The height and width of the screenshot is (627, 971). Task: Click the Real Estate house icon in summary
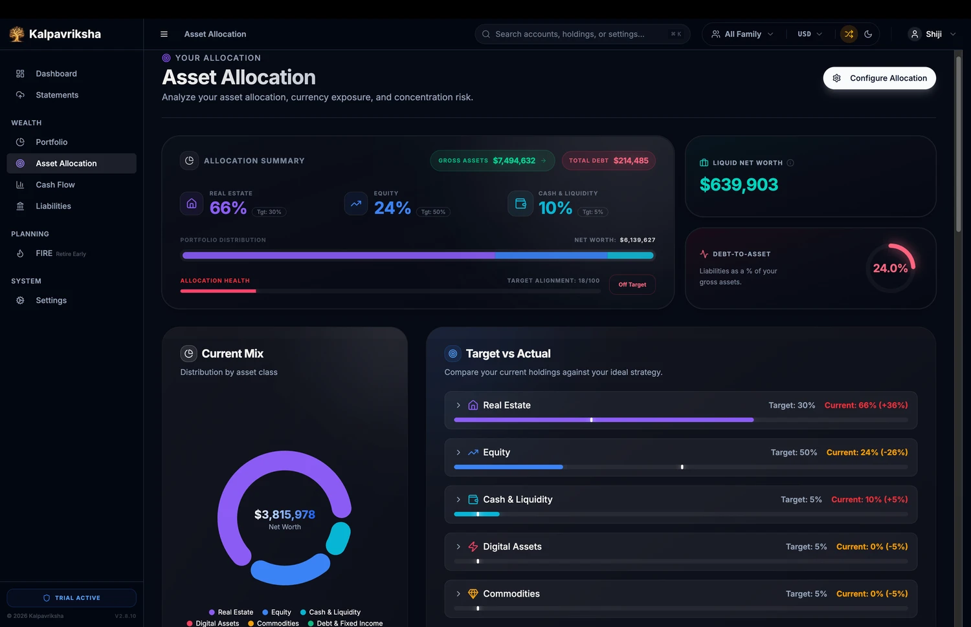192,204
